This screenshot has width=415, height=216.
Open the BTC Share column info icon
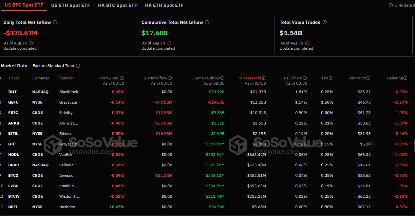[x=305, y=78]
